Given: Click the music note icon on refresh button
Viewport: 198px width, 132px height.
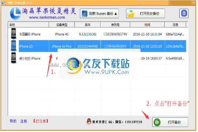Looking at the screenshot, I should 84,14.
